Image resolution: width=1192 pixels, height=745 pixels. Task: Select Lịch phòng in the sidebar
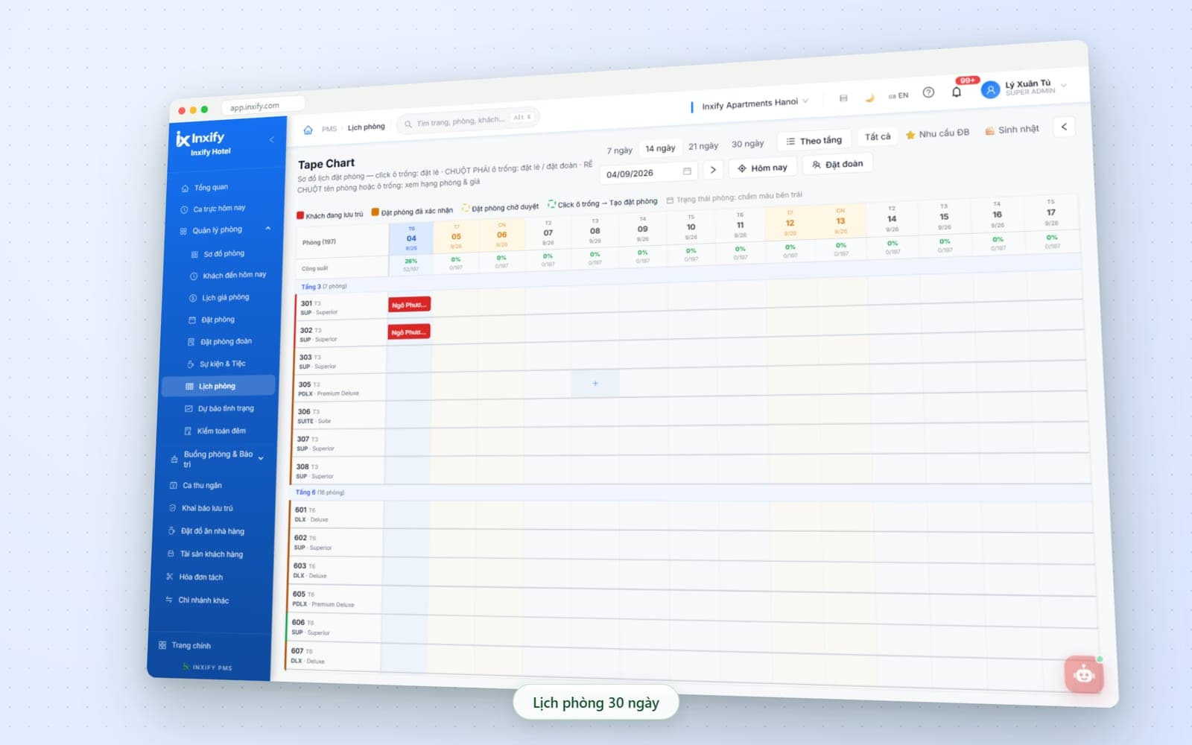click(x=218, y=386)
